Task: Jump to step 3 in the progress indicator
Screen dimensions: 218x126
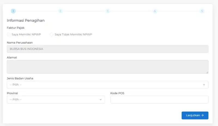Action: tap(107, 11)
